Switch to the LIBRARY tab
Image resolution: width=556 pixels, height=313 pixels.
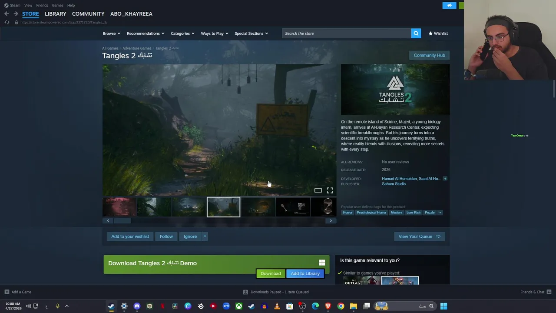(56, 14)
